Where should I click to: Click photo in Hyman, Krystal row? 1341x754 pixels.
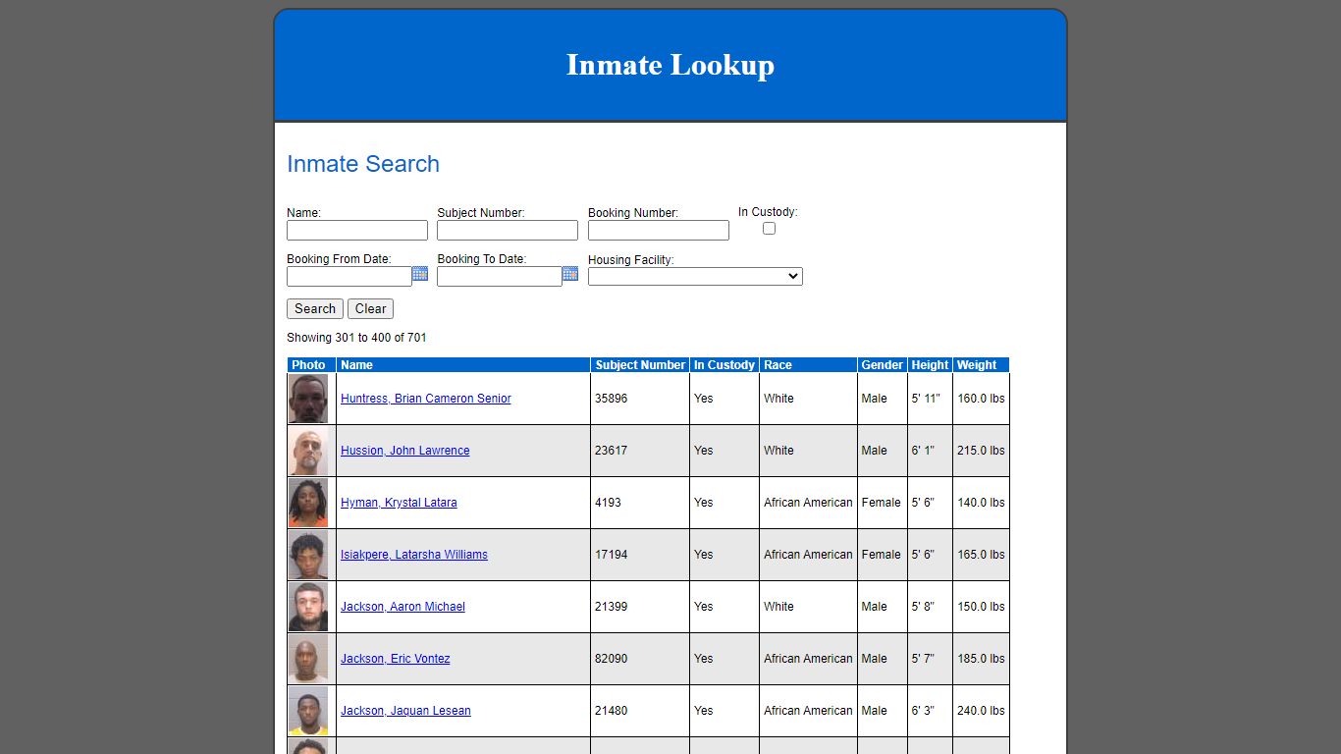[308, 503]
